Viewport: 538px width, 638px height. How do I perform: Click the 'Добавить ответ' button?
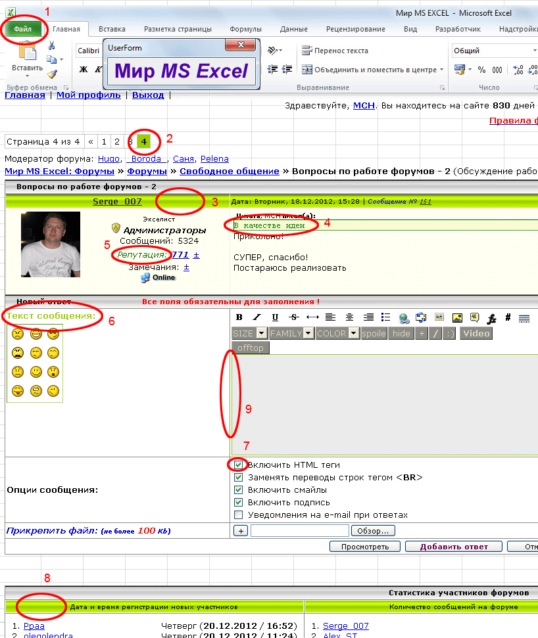coord(454,547)
